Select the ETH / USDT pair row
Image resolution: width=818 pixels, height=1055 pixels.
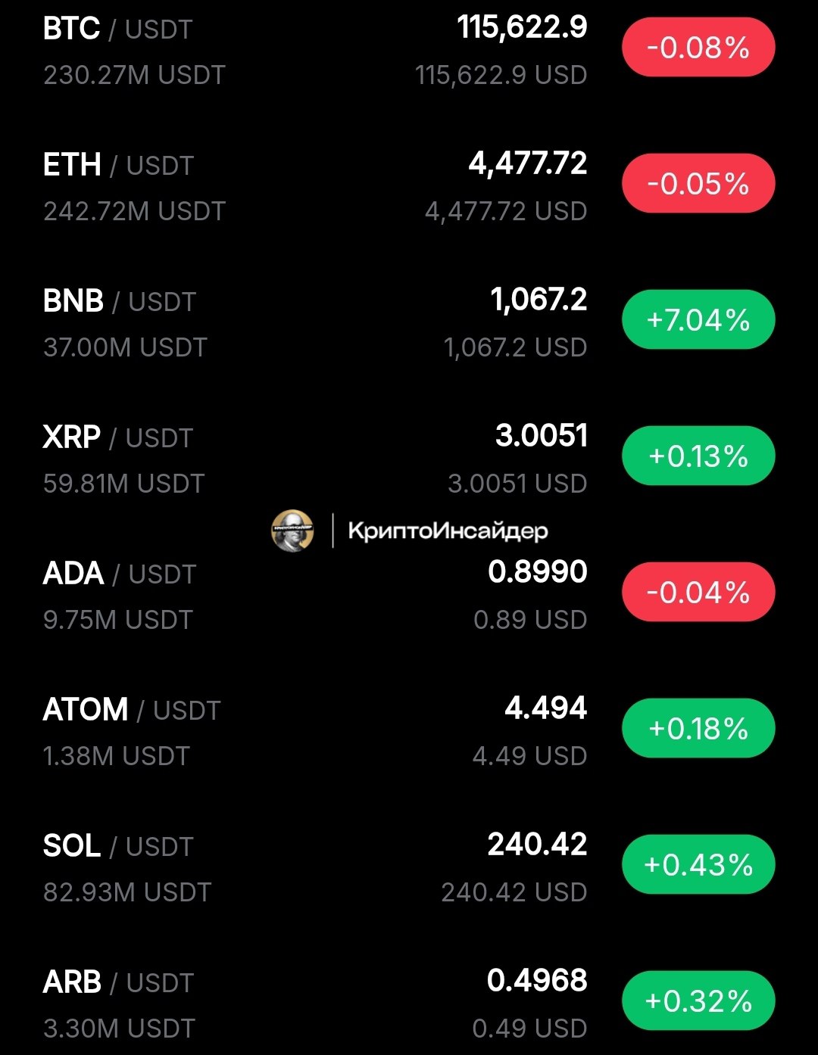tap(409, 186)
